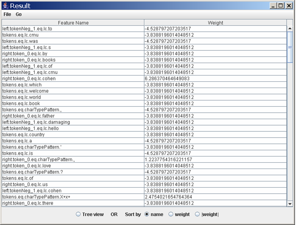Click the scrollbar up arrow
Screen dimensions: 300x225
pyautogui.click(x=290, y=29)
